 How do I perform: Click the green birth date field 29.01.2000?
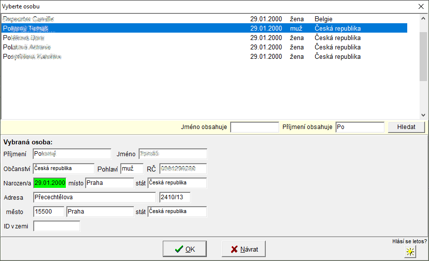[49, 183]
